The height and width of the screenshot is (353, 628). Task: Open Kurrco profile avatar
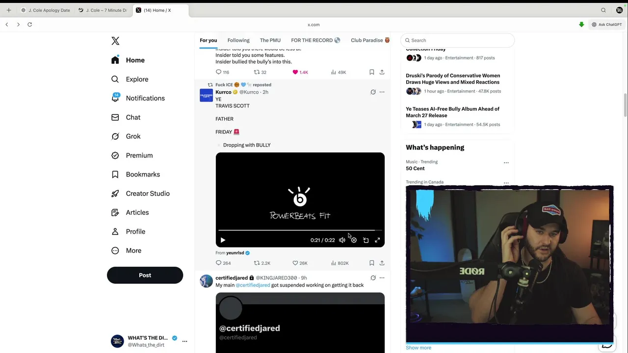tap(206, 95)
